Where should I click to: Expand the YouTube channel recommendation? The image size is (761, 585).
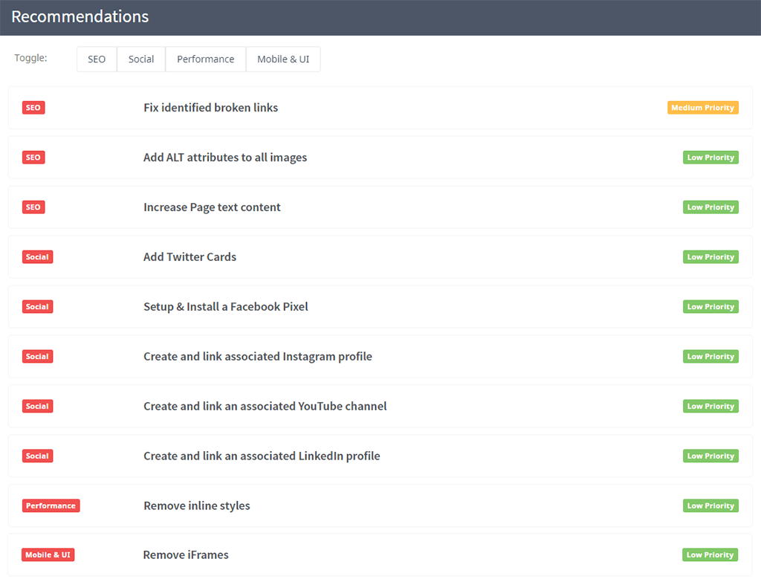pos(265,407)
